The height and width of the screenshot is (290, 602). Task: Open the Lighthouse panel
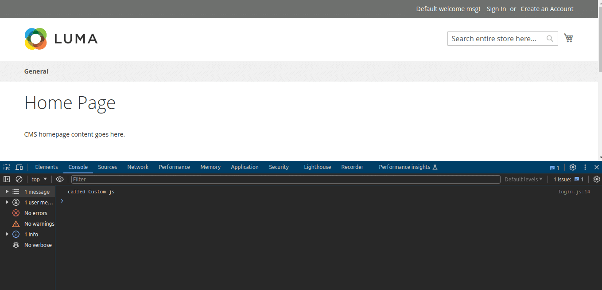(x=317, y=167)
